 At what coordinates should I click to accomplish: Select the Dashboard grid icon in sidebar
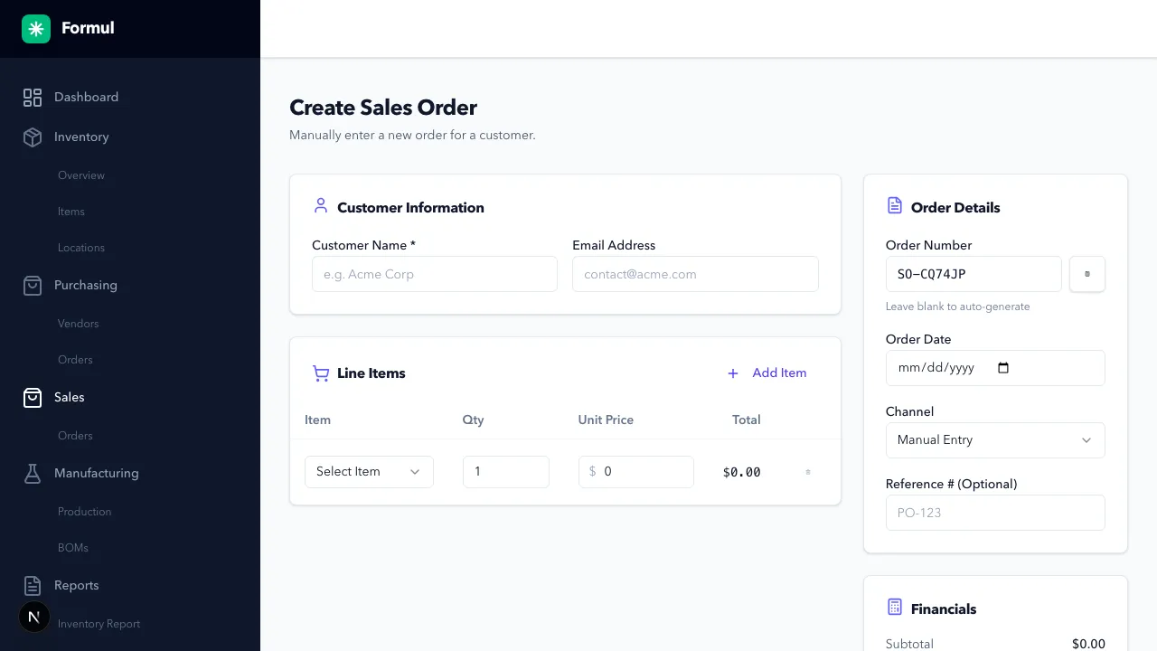tap(33, 97)
